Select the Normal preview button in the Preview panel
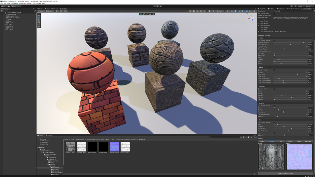 point(271,141)
